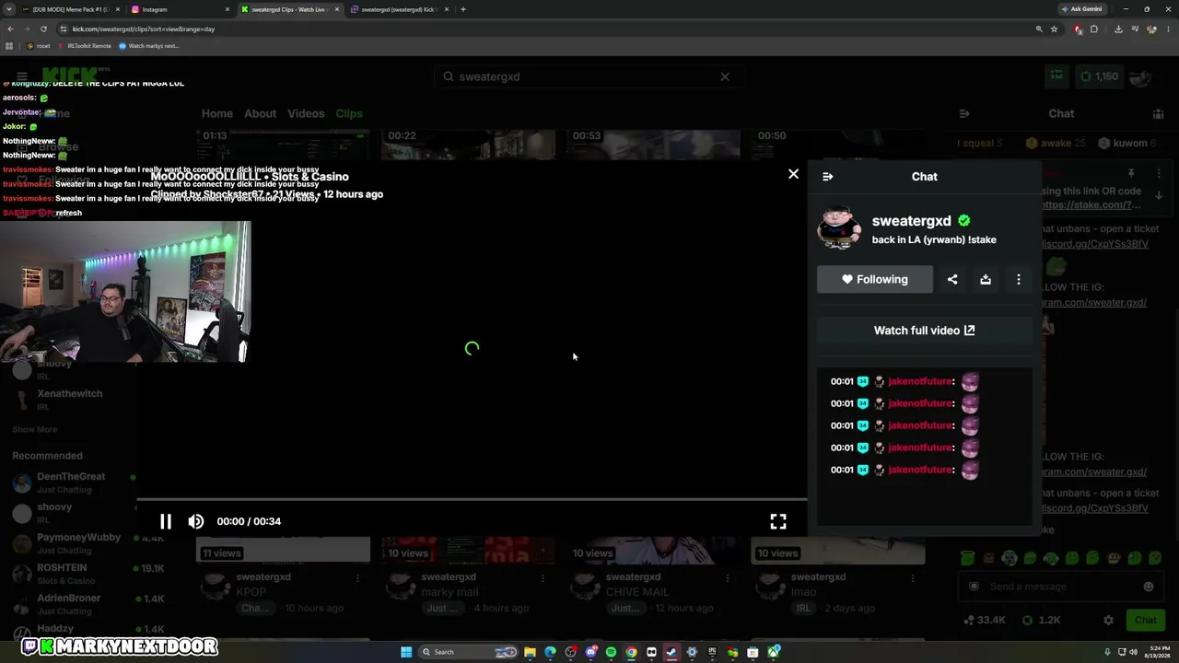Switch to DUB MODE Meme Pack tab
This screenshot has width=1179, height=663.
pyautogui.click(x=69, y=9)
